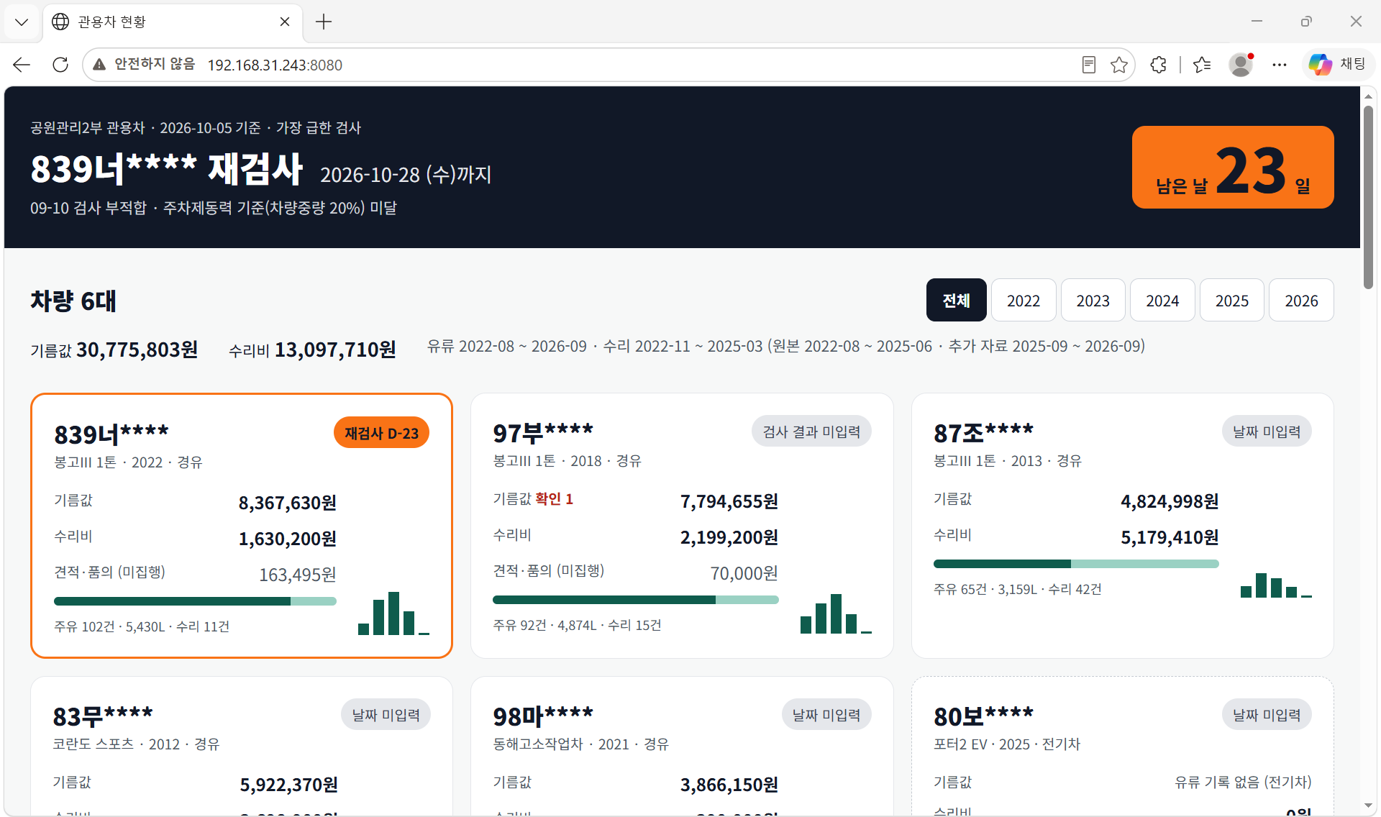1381x817 pixels.
Task: Click 날짜 미입력 badge on 80보 card
Action: [1267, 715]
